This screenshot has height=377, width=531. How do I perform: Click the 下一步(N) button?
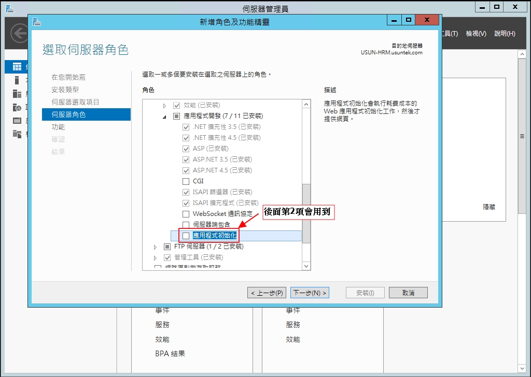coord(310,293)
